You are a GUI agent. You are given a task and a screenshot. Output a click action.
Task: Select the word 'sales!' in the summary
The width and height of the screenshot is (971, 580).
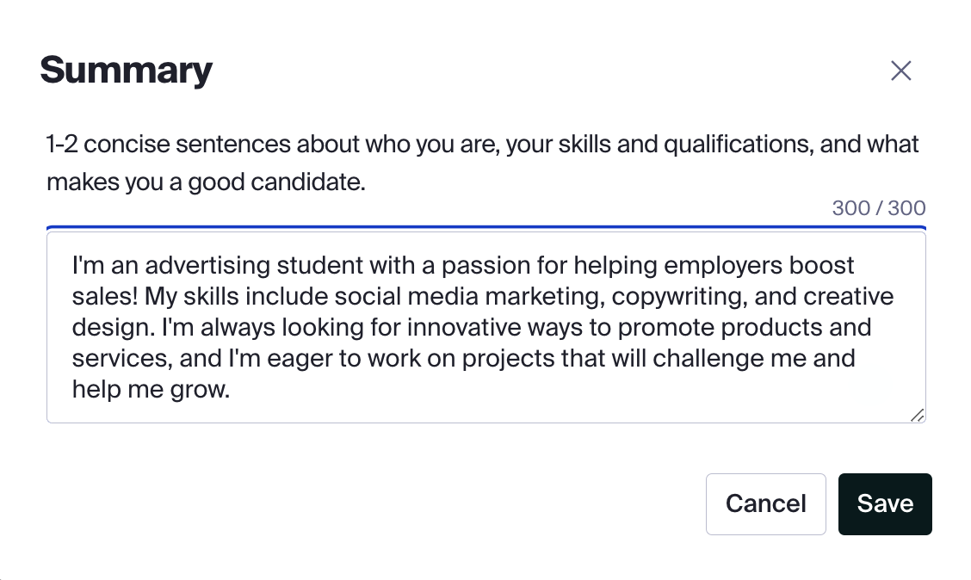[104, 296]
